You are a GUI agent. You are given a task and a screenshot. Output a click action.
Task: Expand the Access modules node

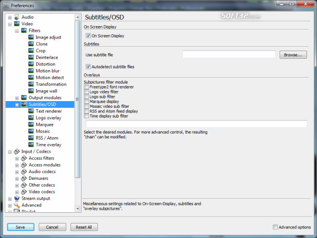click(x=17, y=165)
